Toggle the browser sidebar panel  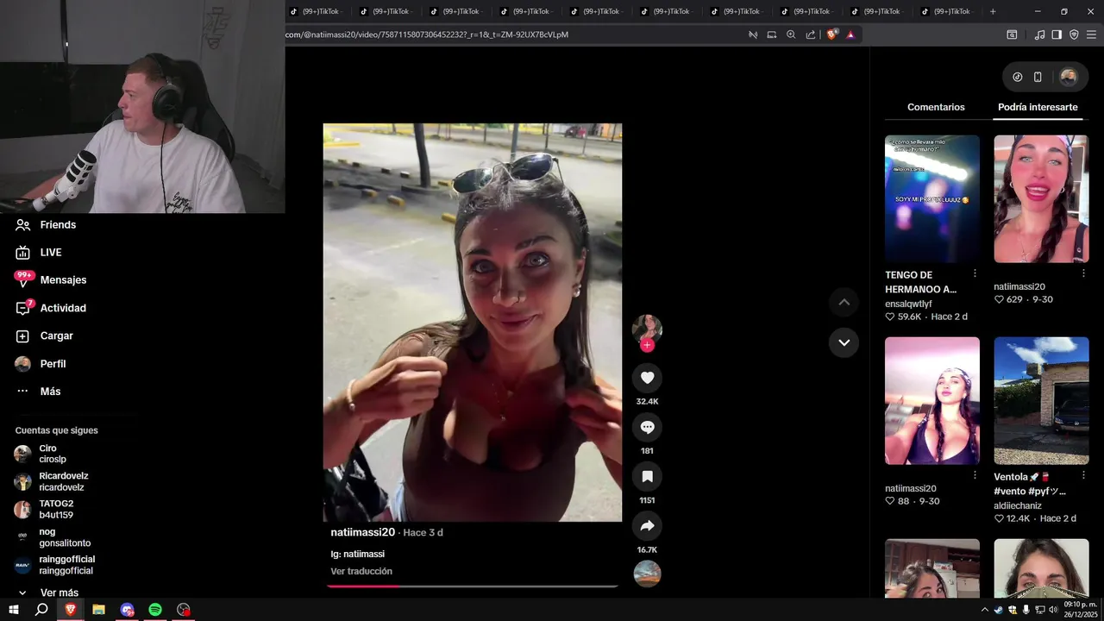[1057, 34]
